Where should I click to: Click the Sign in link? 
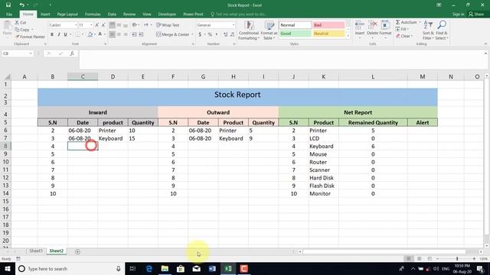(x=458, y=15)
